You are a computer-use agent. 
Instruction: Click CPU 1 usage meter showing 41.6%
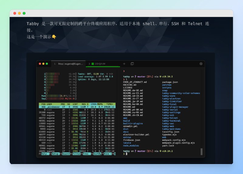(x=60, y=74)
